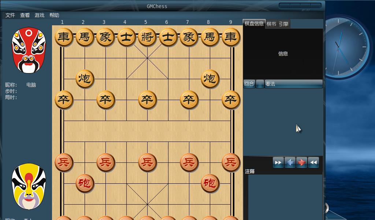The height and width of the screenshot is (220, 375).
Task: Select the black 士 in column 6
Action: pyautogui.click(x=168, y=37)
